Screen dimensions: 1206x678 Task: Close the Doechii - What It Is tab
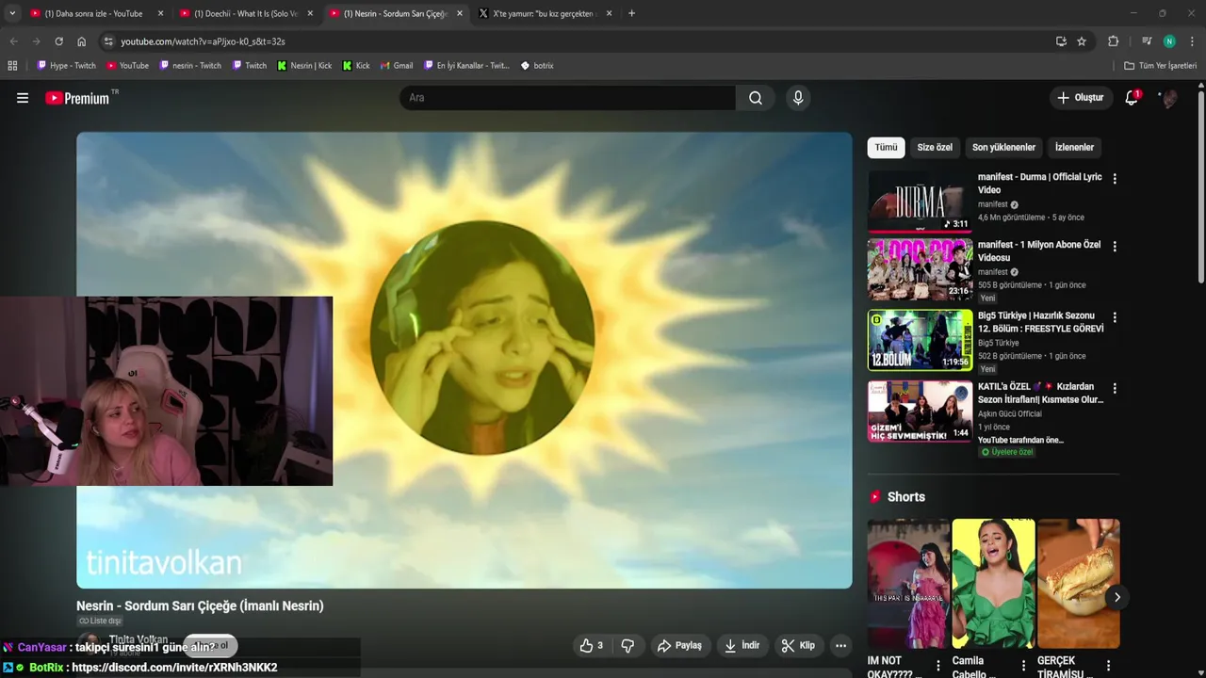pos(310,13)
